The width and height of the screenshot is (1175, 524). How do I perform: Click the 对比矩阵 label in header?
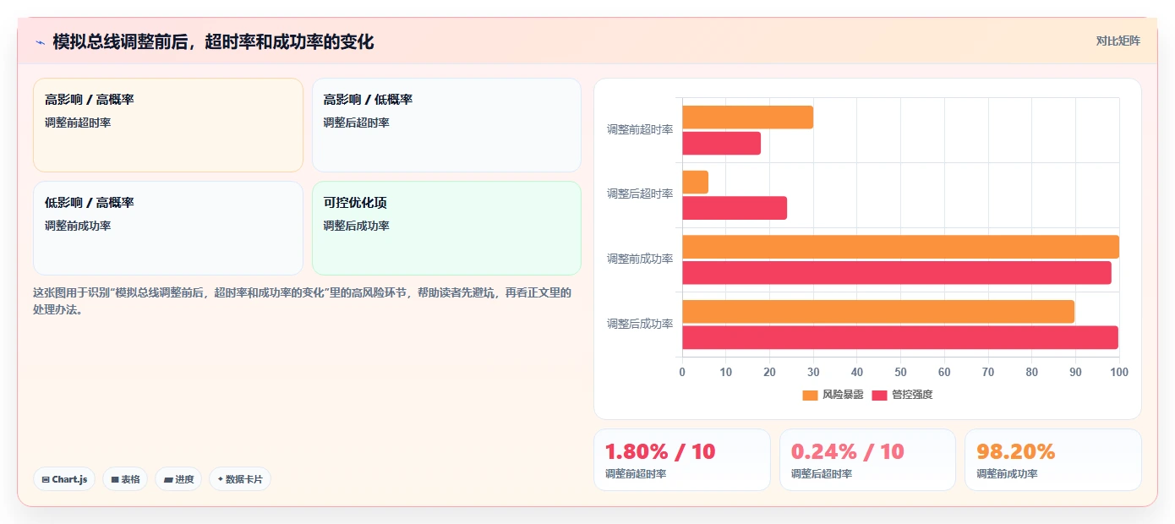[1118, 41]
